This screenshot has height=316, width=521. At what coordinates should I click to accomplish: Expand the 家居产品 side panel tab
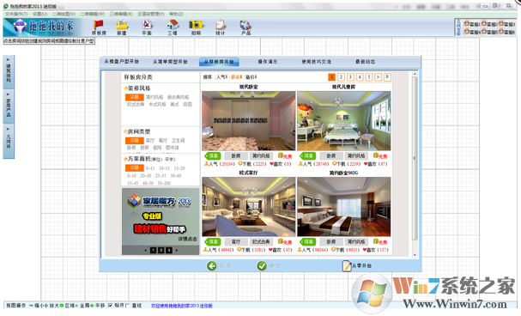click(x=9, y=106)
